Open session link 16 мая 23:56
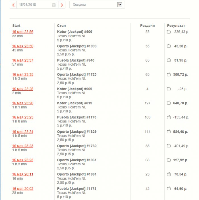Viewport: 199px width, 200px height. pyautogui.click(x=23, y=32)
